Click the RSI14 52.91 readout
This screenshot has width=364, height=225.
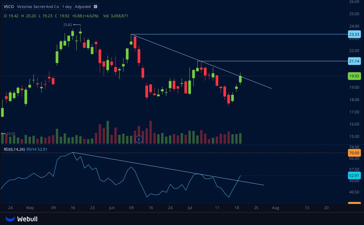click(x=37, y=149)
